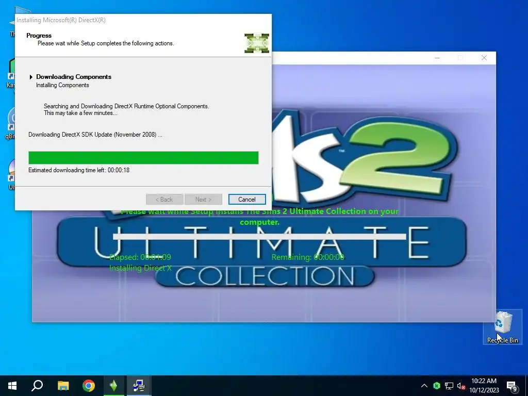Click the 'Installing Microsoft(R) DirectX(R)' title bar
Viewport: 528px width, 396px height.
[x=143, y=20]
